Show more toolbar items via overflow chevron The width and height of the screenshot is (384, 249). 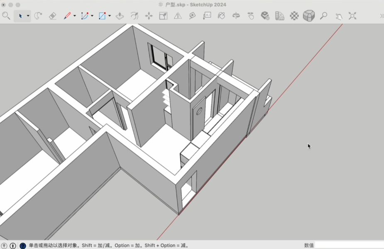(x=382, y=16)
